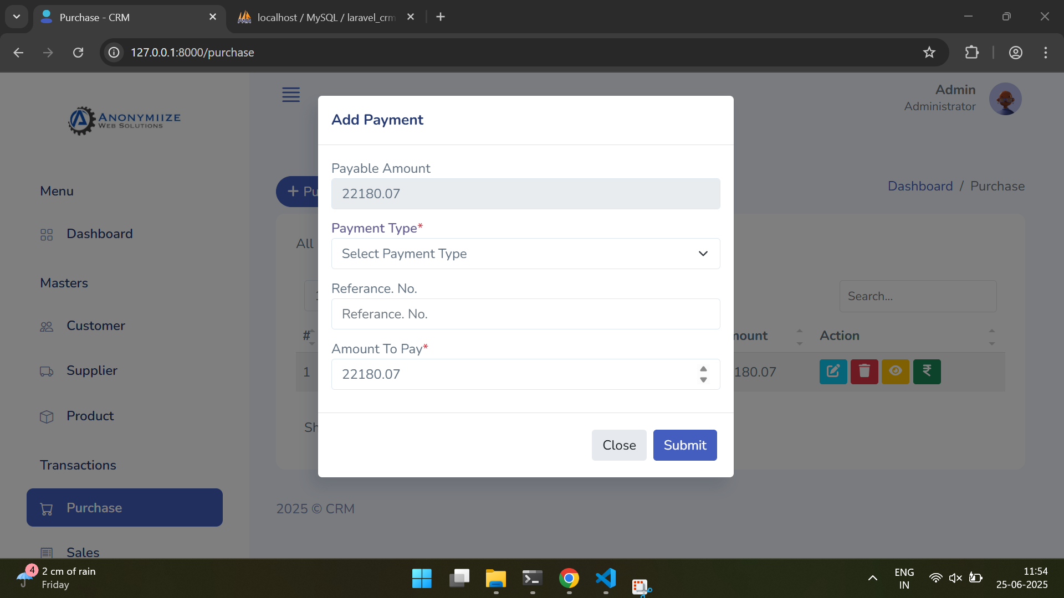Viewport: 1064px width, 598px height.
Task: Open Google Chrome from taskbar
Action: pyautogui.click(x=569, y=579)
